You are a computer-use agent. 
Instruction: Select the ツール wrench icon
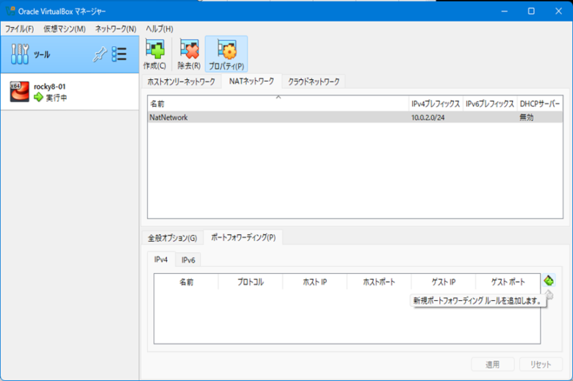(21, 54)
